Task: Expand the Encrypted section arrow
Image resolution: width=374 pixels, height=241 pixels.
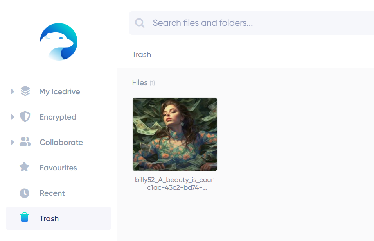Action: [13, 117]
